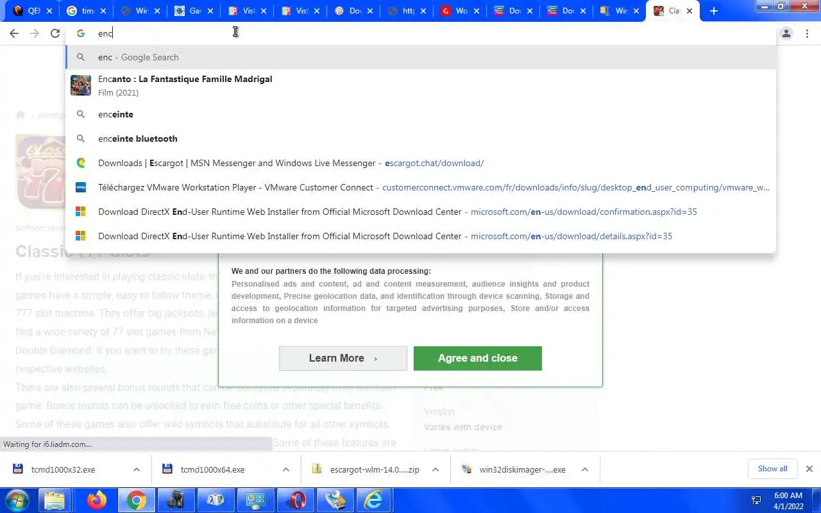The height and width of the screenshot is (513, 821).
Task: Launch Windows Explorer from the taskbar
Action: [56, 500]
